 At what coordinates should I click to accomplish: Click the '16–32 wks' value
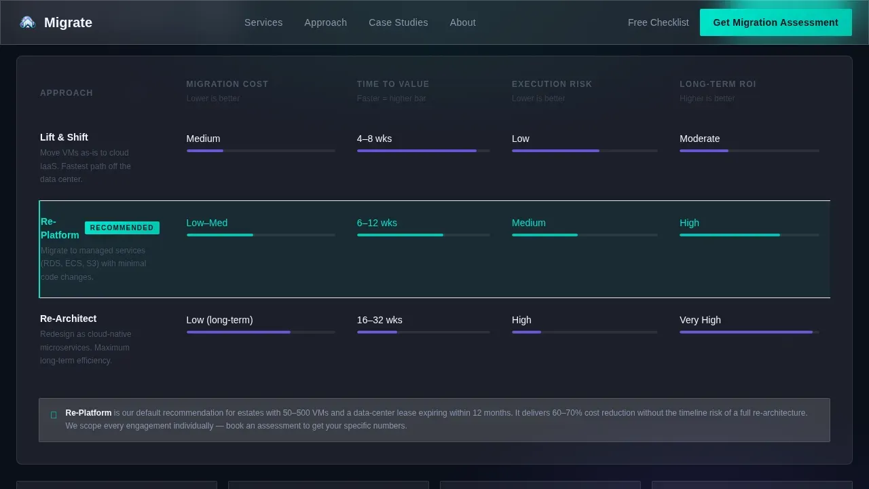coord(380,320)
